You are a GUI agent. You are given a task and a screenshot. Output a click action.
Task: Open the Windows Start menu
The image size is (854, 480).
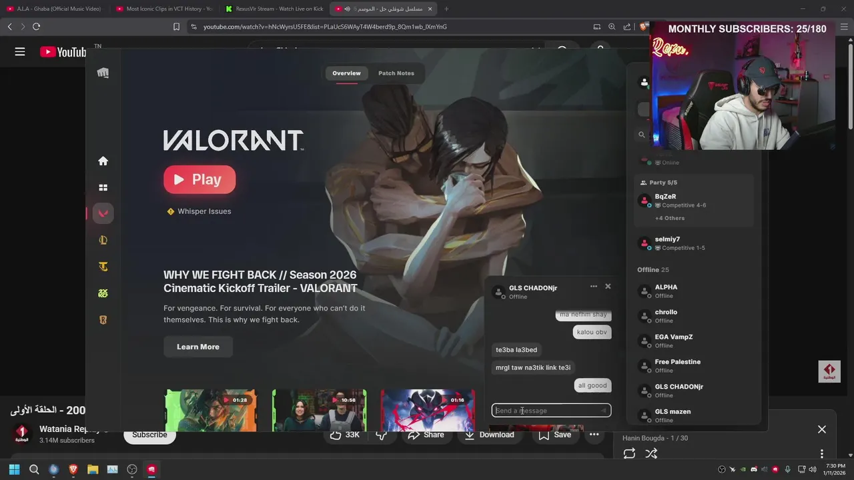pos(14,469)
